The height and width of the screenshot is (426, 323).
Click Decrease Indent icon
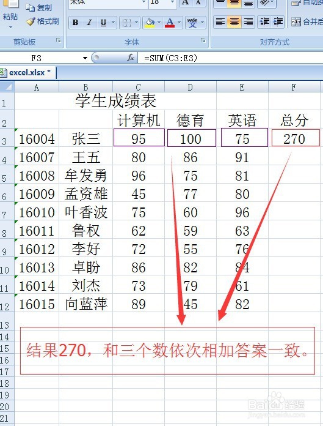coord(264,22)
